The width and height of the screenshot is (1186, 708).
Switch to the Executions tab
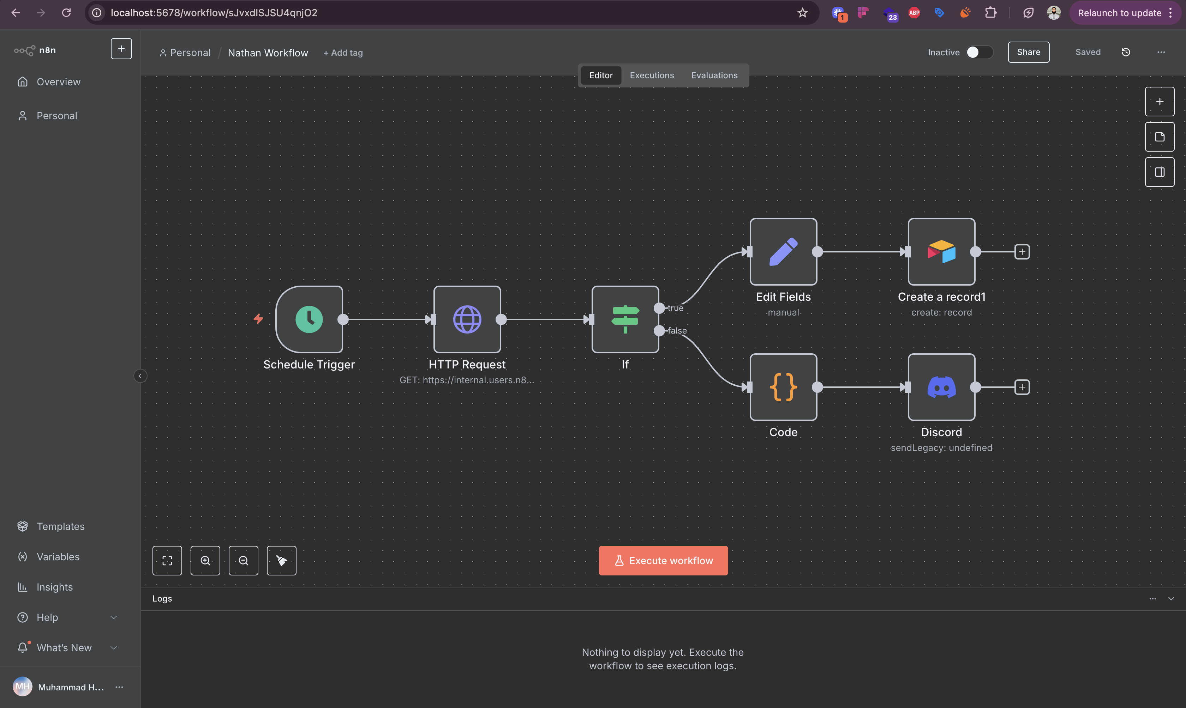(651, 75)
